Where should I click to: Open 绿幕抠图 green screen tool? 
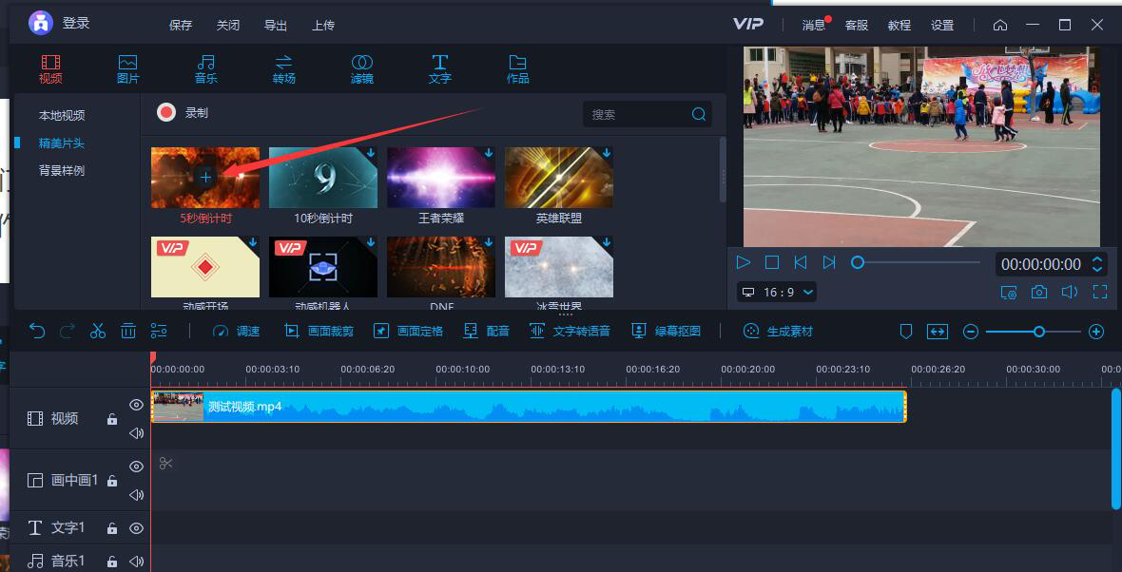click(667, 331)
